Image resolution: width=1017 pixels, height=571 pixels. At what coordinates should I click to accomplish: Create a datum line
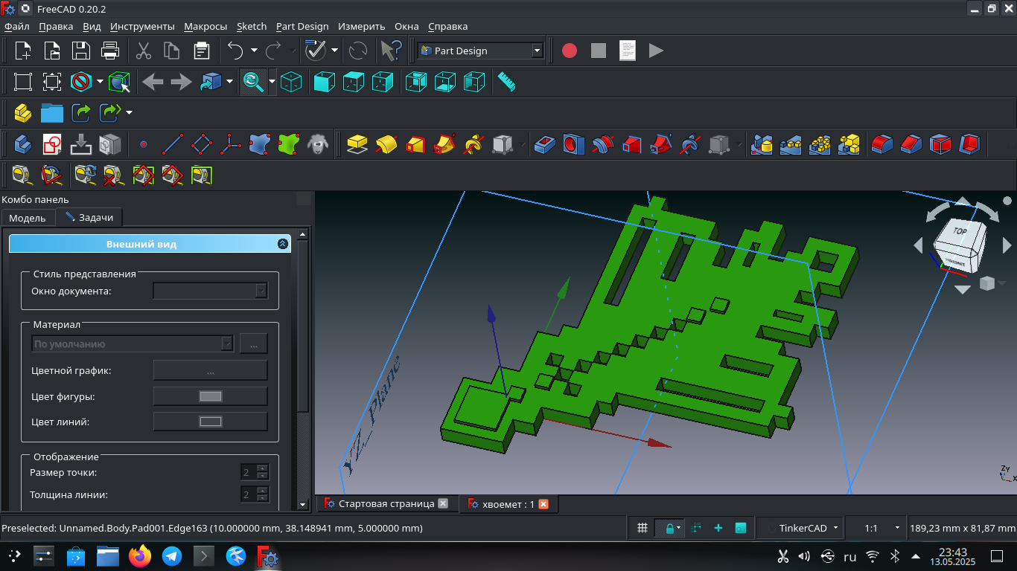(173, 143)
